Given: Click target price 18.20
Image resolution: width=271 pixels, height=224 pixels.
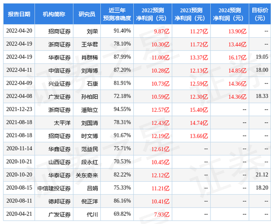Looking at the screenshot, I should [x=262, y=188].
